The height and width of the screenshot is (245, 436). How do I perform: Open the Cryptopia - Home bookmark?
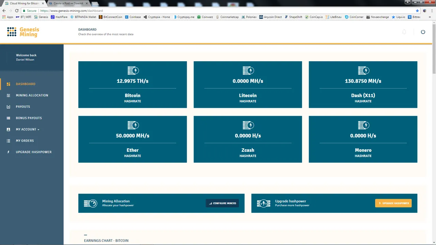pos(157,17)
